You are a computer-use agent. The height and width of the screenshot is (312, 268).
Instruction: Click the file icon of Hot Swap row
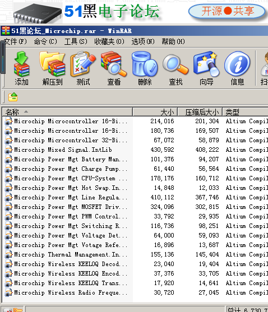point(8,188)
